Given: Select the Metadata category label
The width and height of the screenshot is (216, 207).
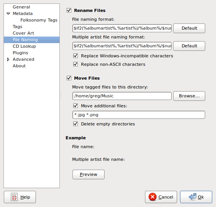Looking at the screenshot, I should pyautogui.click(x=23, y=13).
